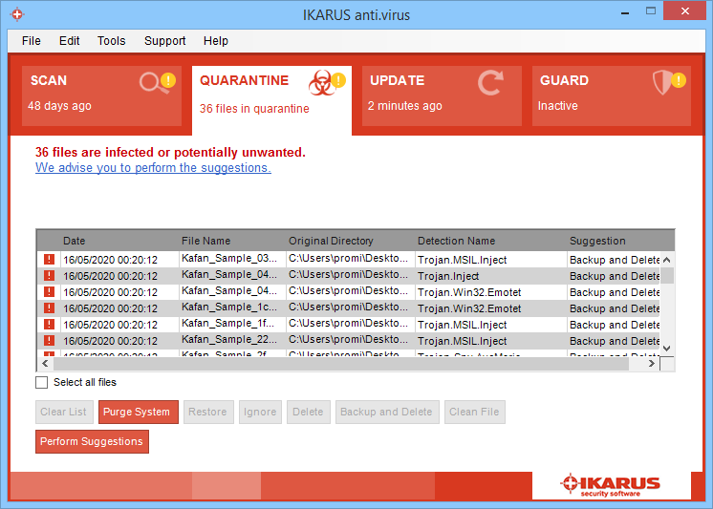The image size is (713, 509).
Task: Click the Update refresh arrow icon
Action: pyautogui.click(x=490, y=83)
